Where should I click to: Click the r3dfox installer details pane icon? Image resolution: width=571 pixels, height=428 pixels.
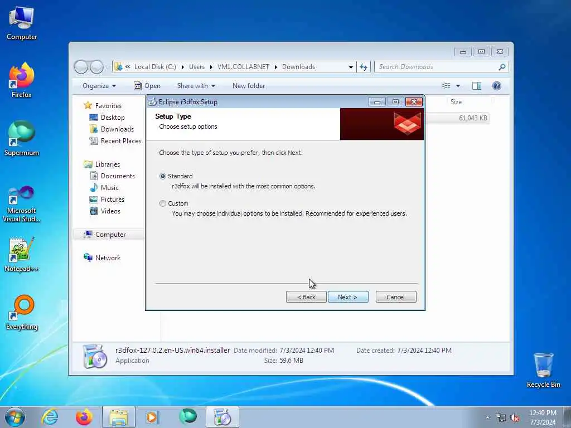tap(94, 356)
